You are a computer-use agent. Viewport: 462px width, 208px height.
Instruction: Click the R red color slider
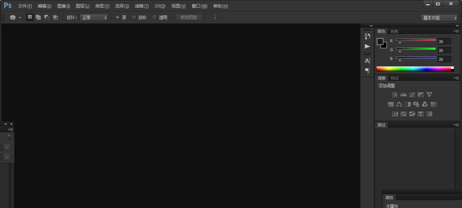coord(415,40)
